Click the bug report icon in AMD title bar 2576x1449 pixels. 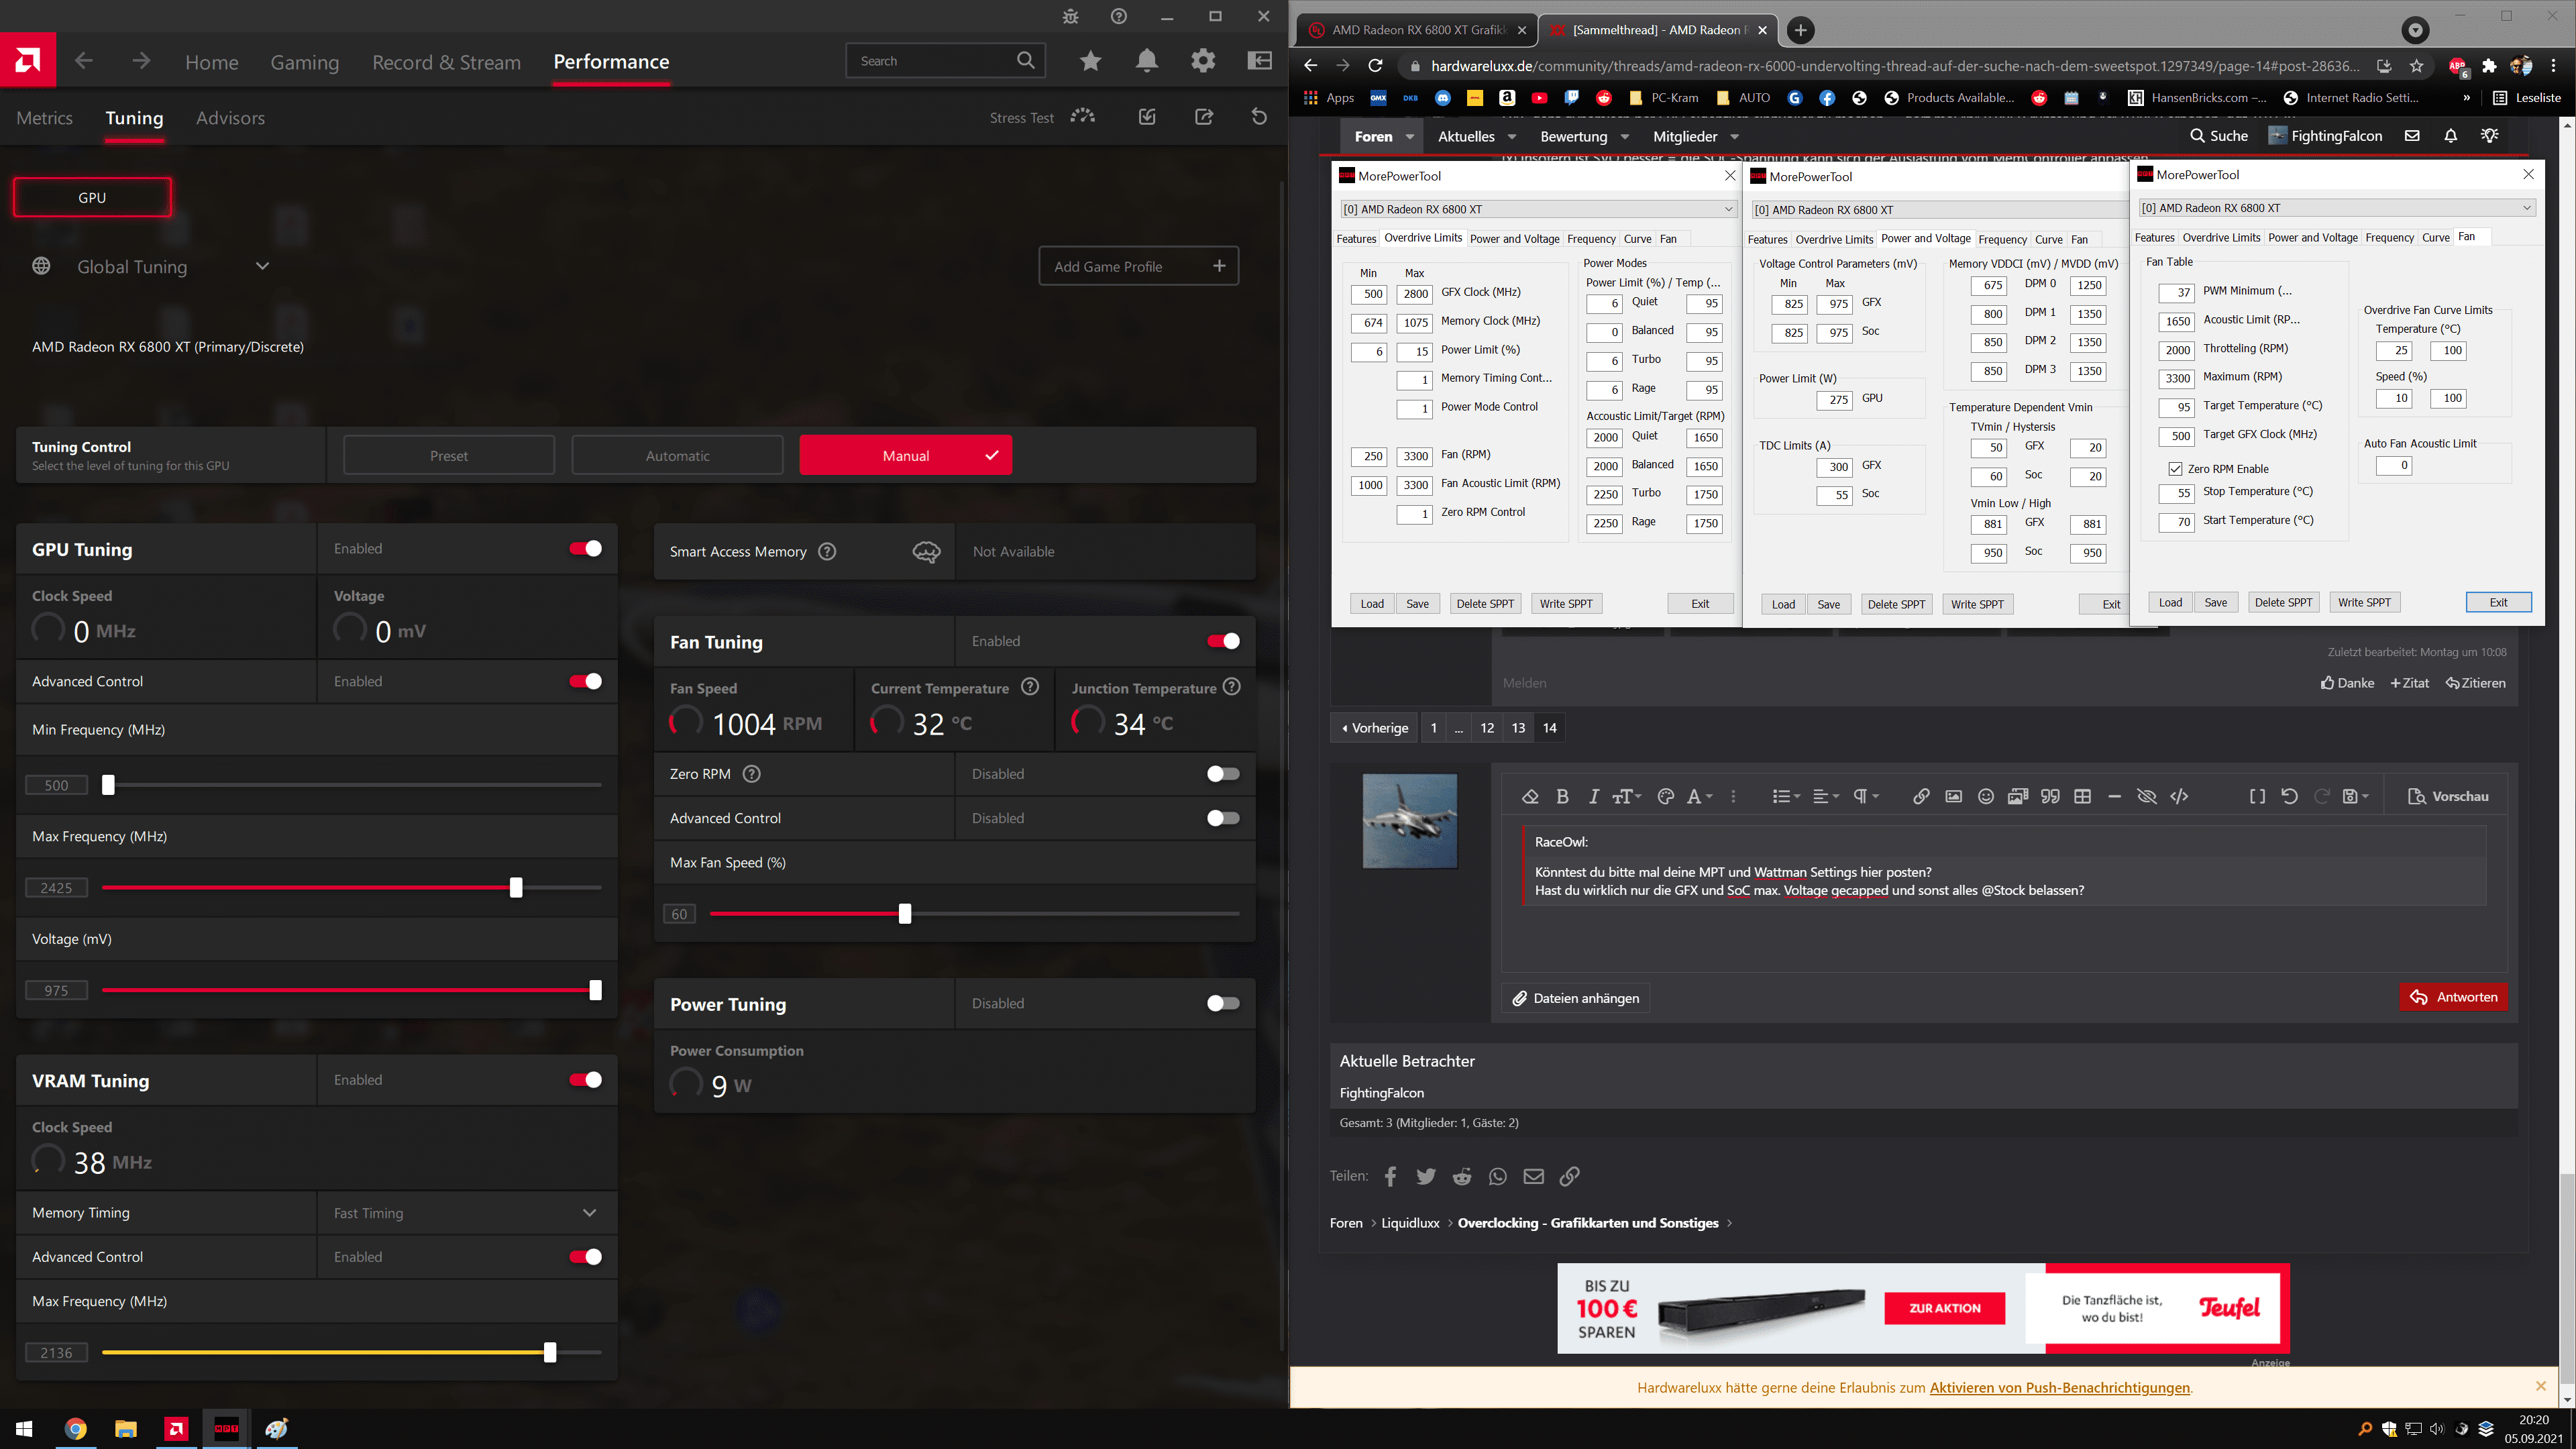tap(1071, 16)
